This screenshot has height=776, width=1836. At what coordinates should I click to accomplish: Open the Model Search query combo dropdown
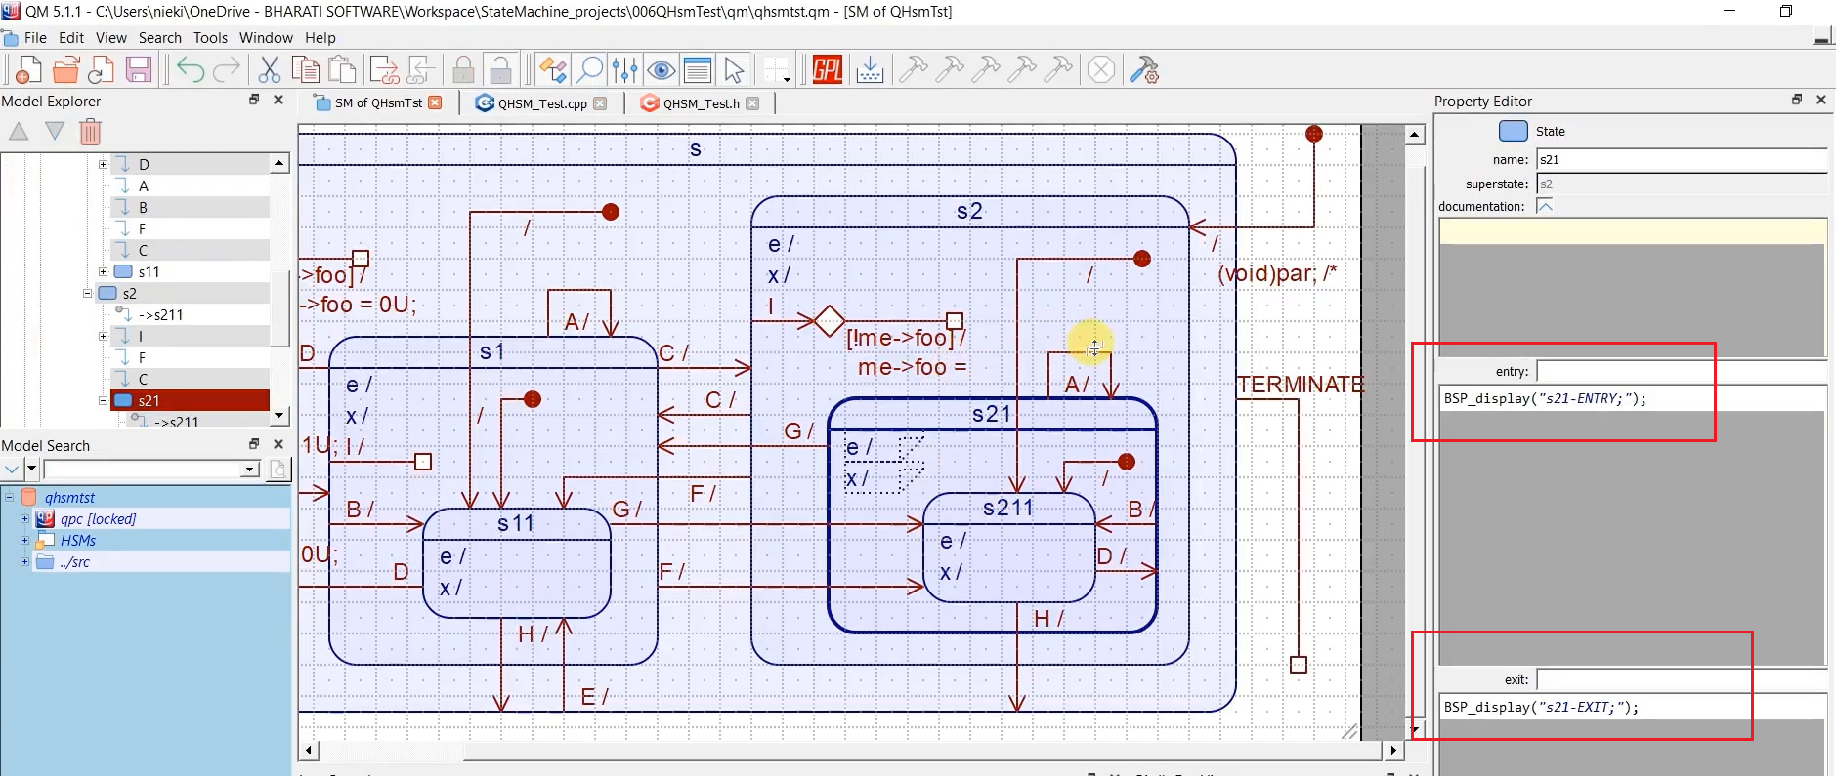click(250, 470)
